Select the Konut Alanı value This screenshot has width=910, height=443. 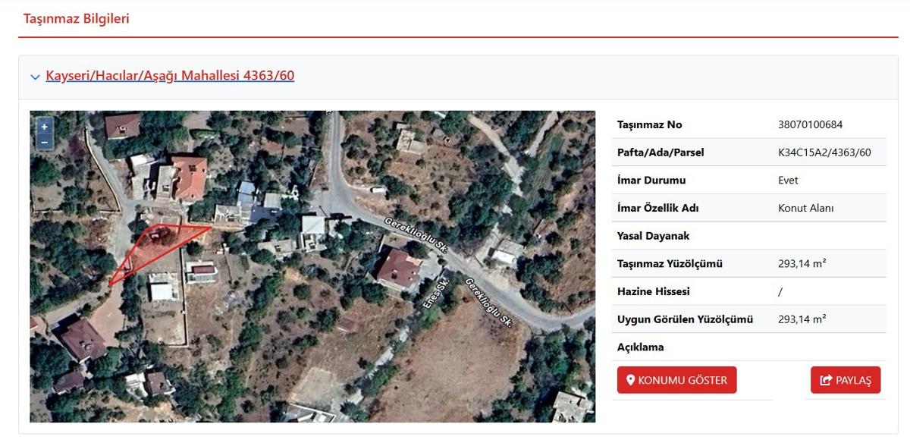(x=806, y=208)
